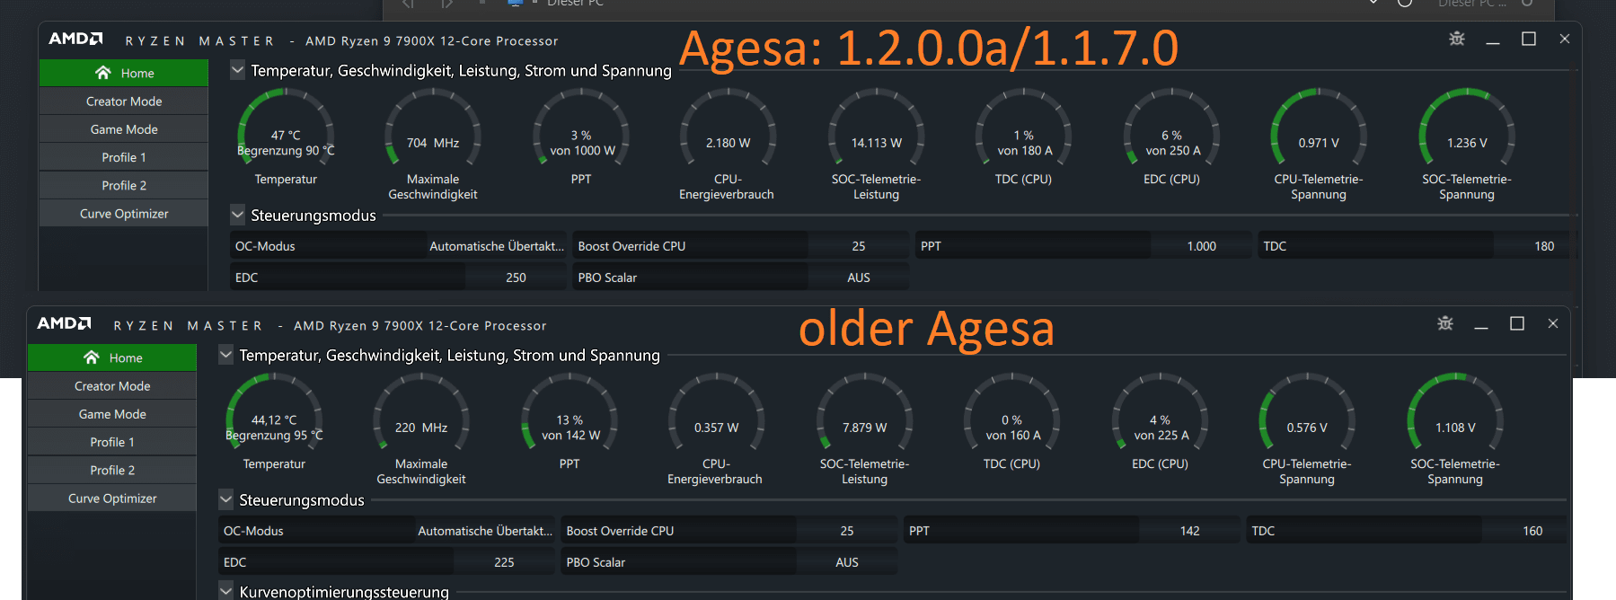1616x600 pixels.
Task: Click the EDC value 225 in the lower window
Action: [x=504, y=562]
